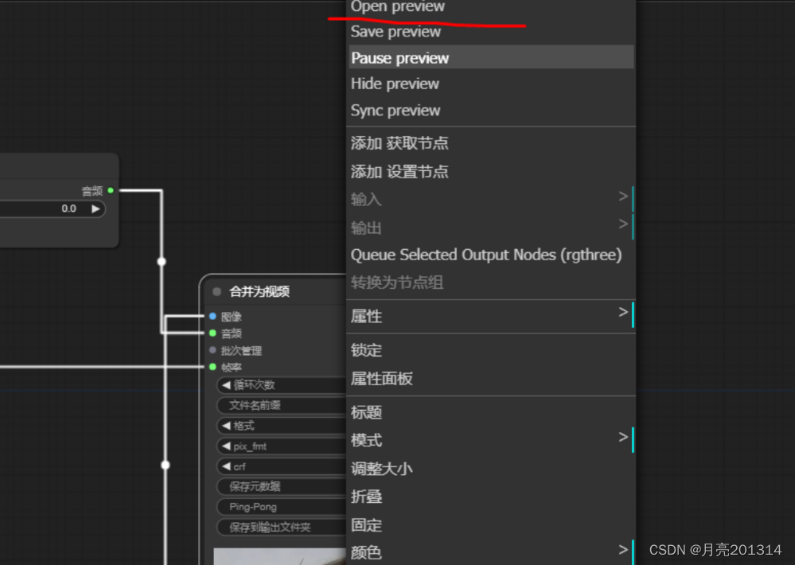795x565 pixels.
Task: Click the 图像 input connector on the node
Action: [211, 316]
